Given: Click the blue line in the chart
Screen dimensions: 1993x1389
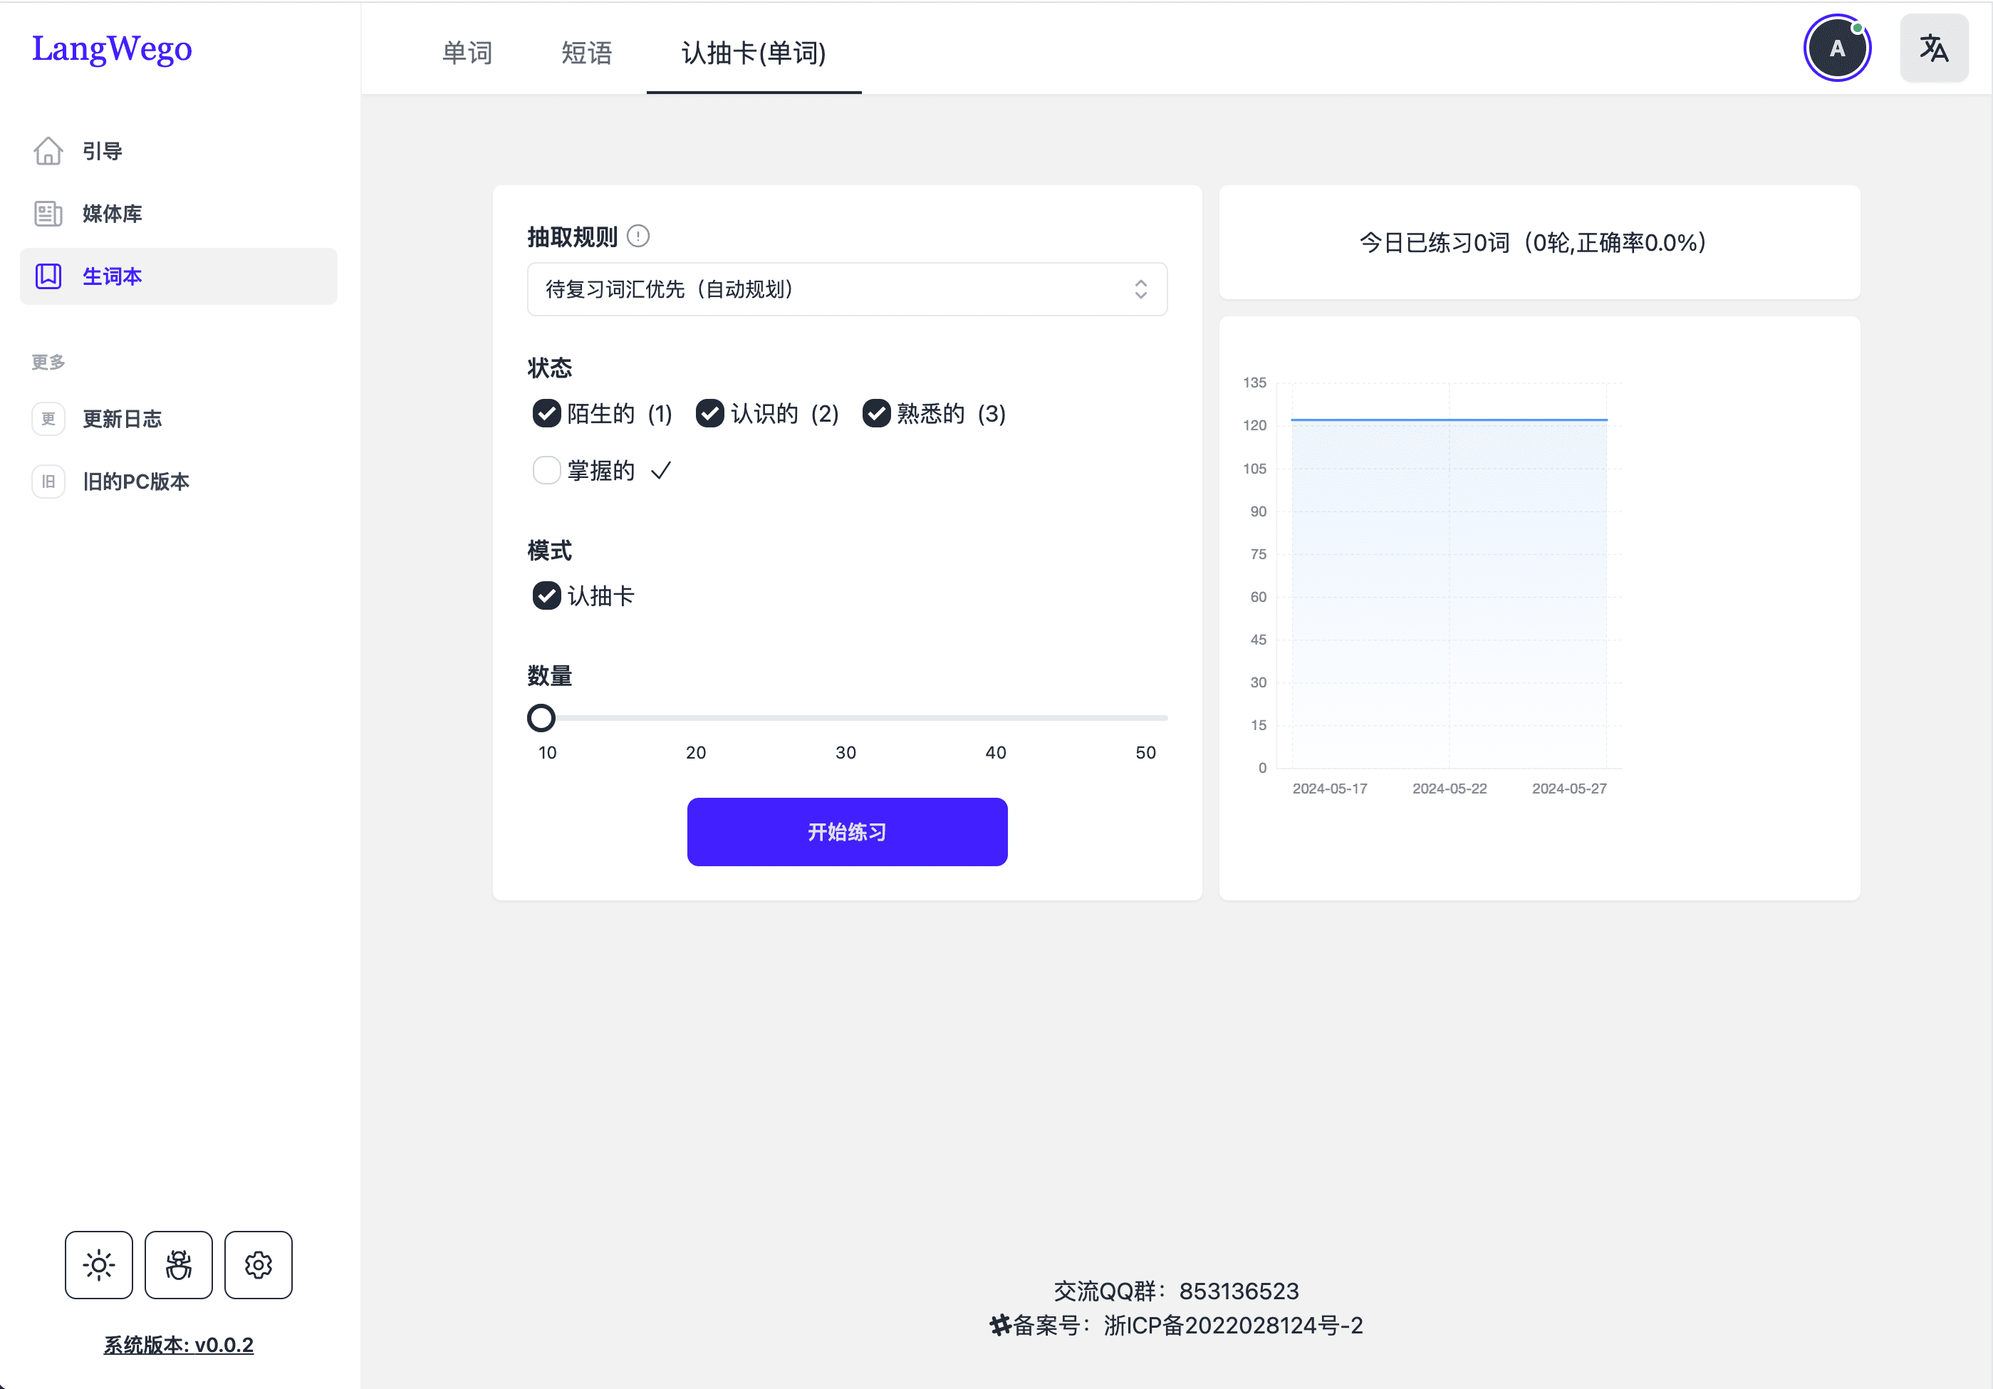Looking at the screenshot, I should 1450,420.
